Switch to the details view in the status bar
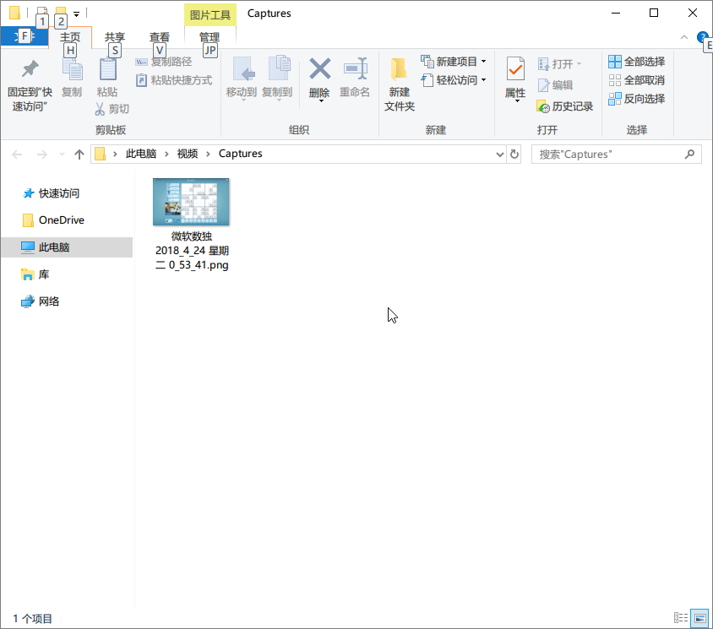This screenshot has width=713, height=629. tap(681, 618)
